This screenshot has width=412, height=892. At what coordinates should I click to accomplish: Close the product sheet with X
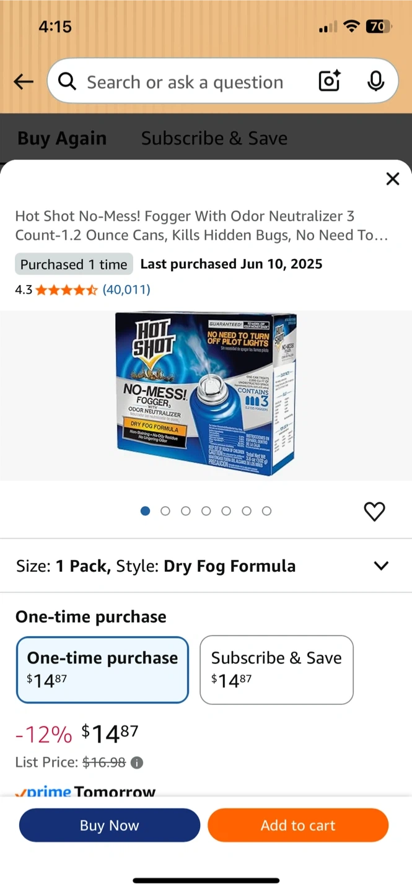tap(393, 179)
